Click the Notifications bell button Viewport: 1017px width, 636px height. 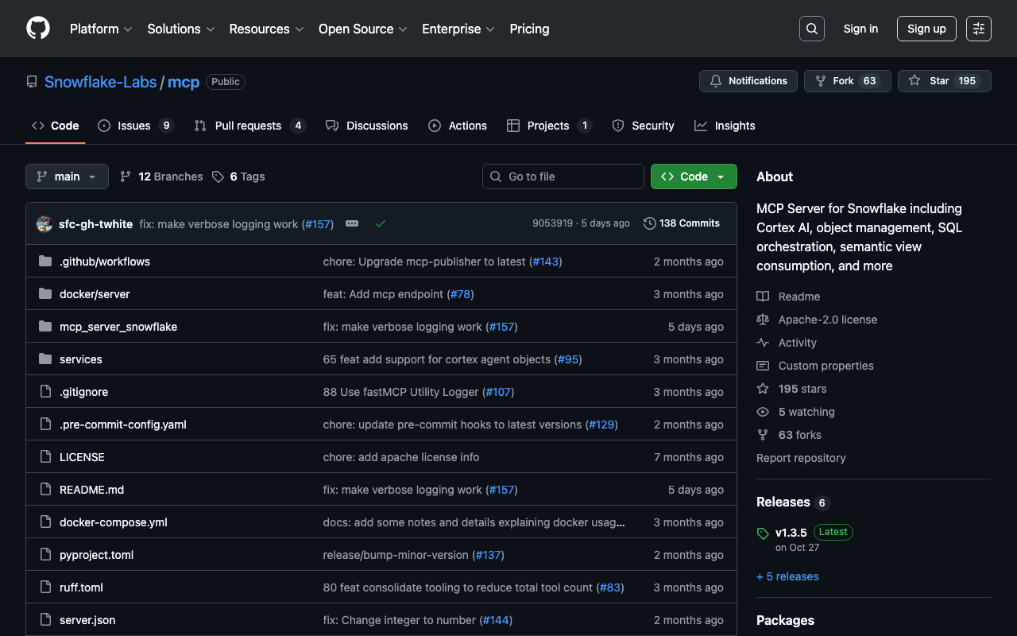(748, 81)
